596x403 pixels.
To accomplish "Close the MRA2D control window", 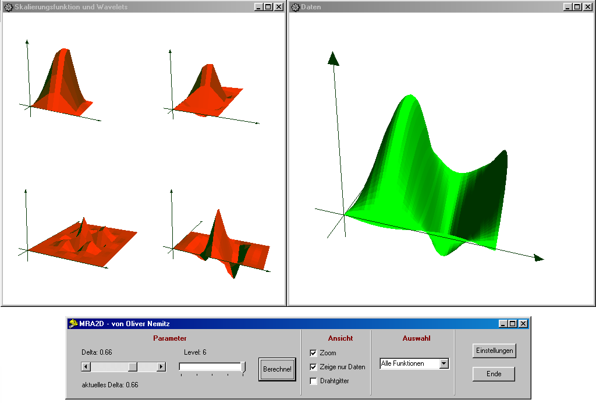I will click(523, 324).
